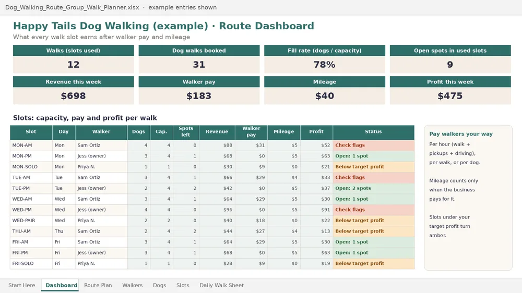
Task: Select the FRI-SOLO slot cell
Action: (31, 263)
